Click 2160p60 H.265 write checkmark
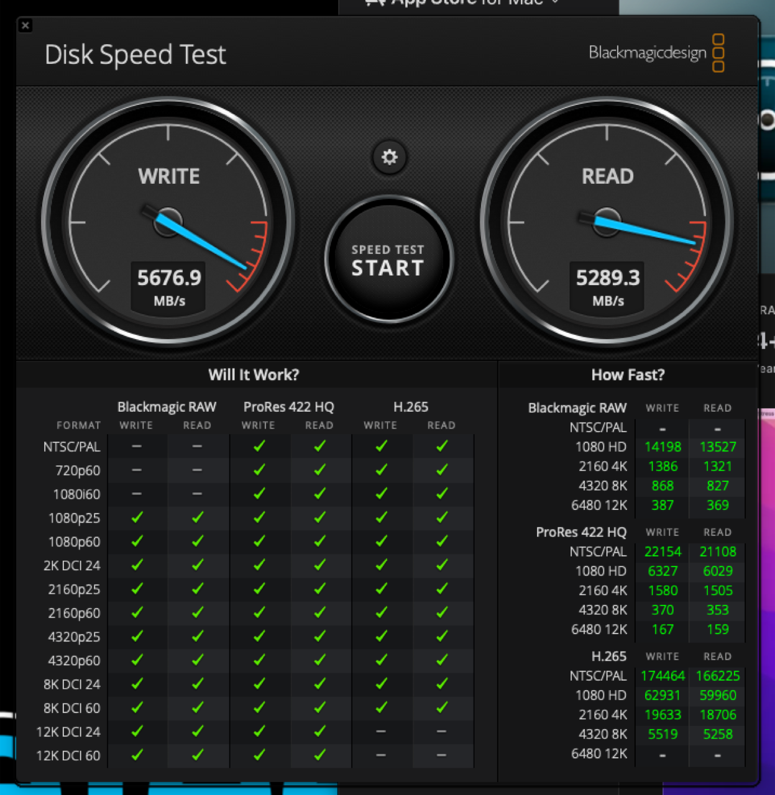 coord(381,612)
